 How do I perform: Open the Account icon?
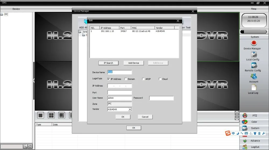coord(254,76)
